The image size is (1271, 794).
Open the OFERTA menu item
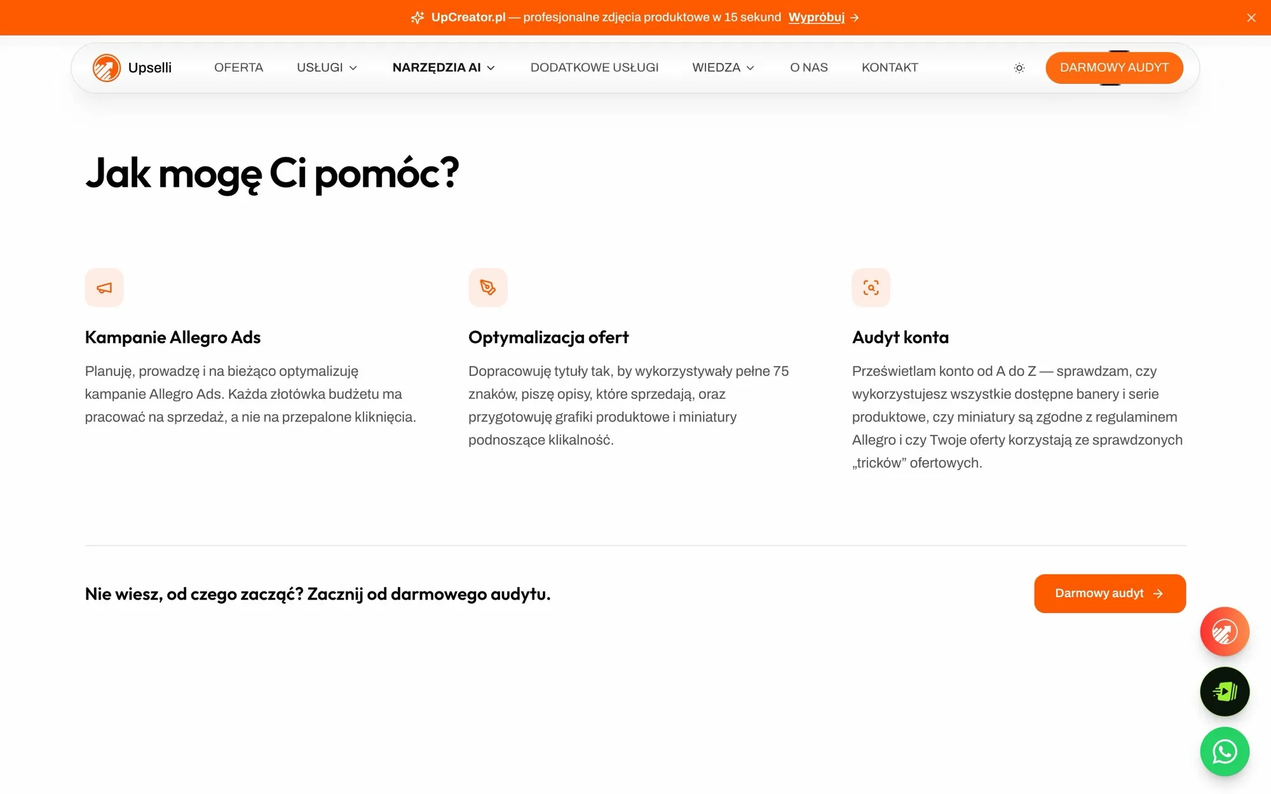pyautogui.click(x=238, y=68)
